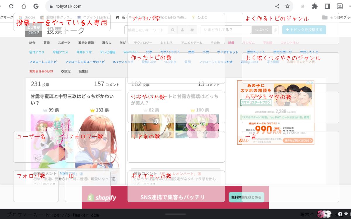Open the 通知@13:41 notifications link

tap(250, 62)
